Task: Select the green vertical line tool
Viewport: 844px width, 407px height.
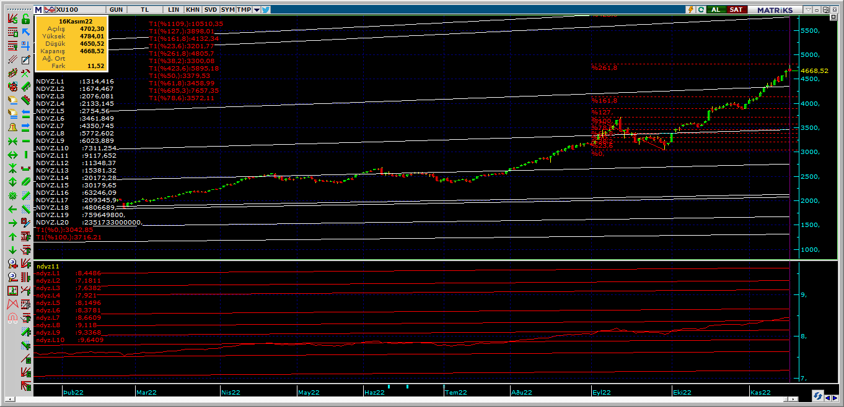Action: [x=25, y=154]
